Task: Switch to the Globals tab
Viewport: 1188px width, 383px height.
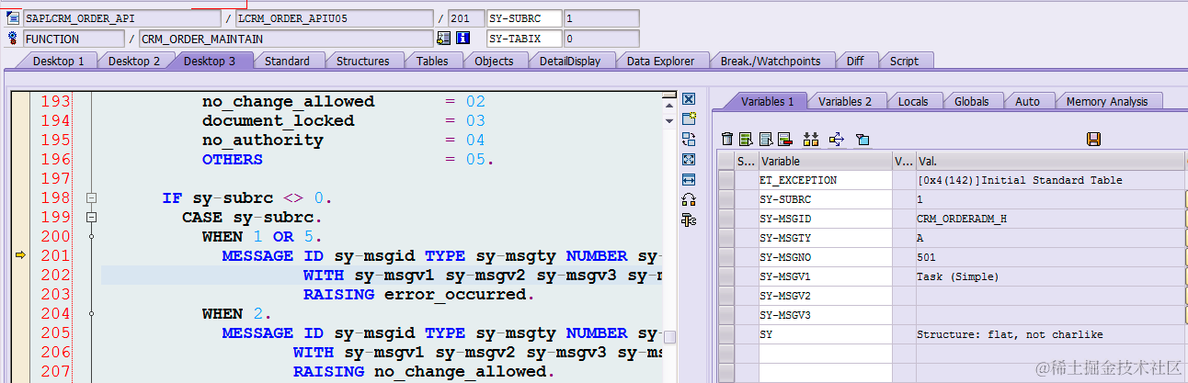Action: (972, 101)
